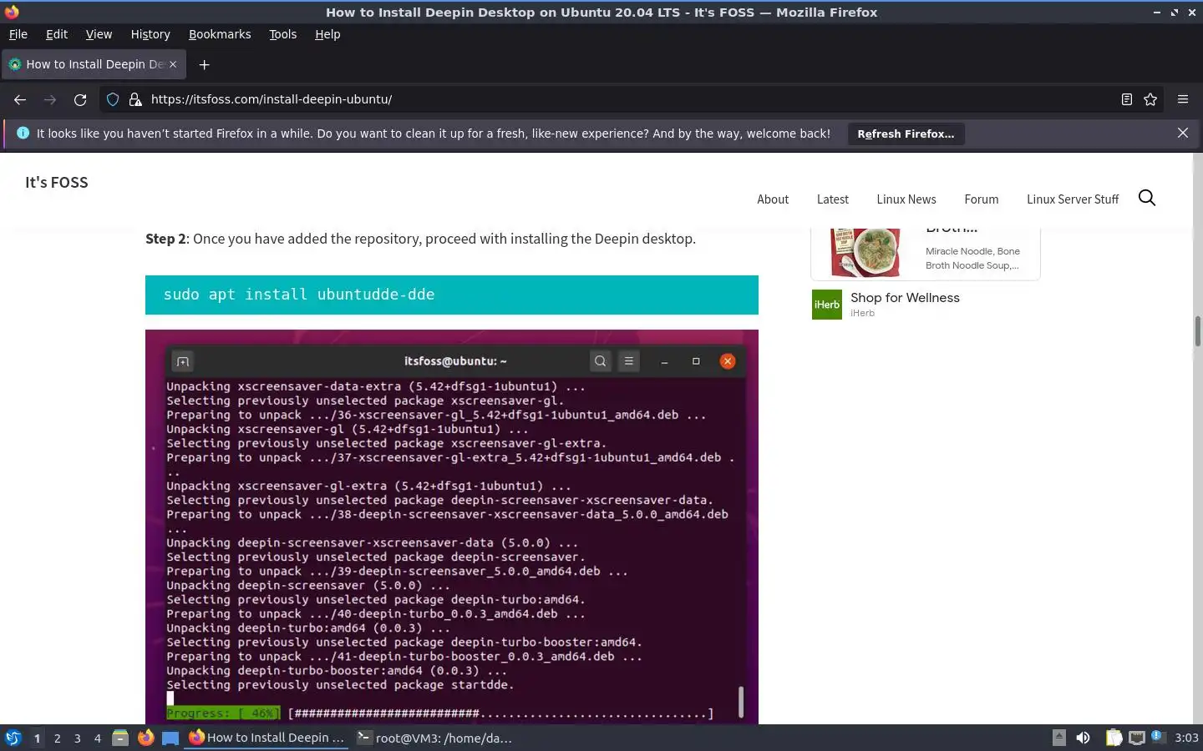This screenshot has width=1203, height=751.
Task: Open the File menu
Action: (x=18, y=34)
